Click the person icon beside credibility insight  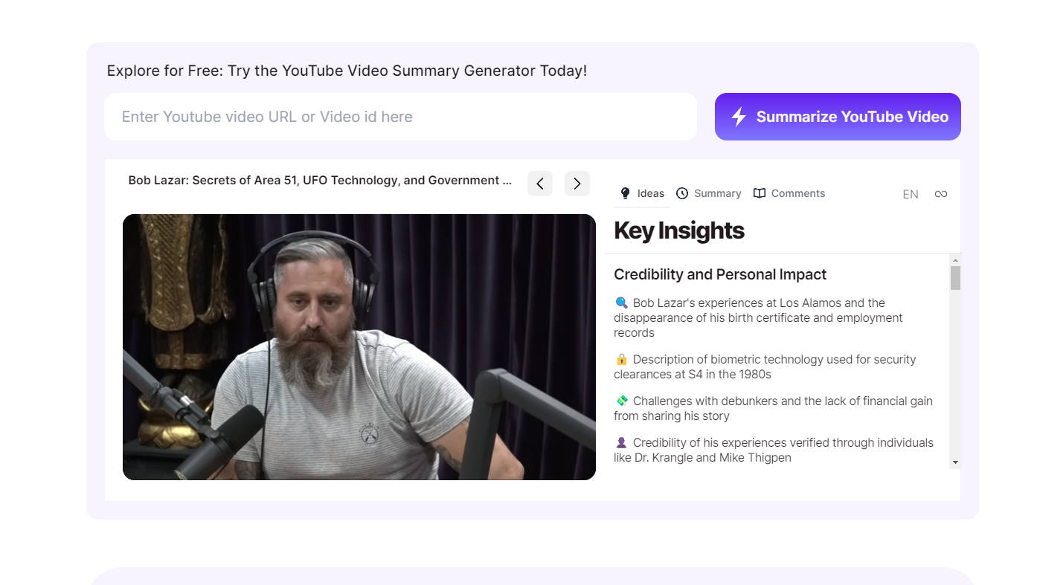pos(620,442)
